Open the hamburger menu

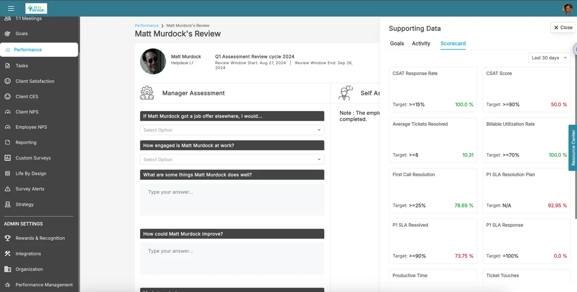tap(11, 8)
